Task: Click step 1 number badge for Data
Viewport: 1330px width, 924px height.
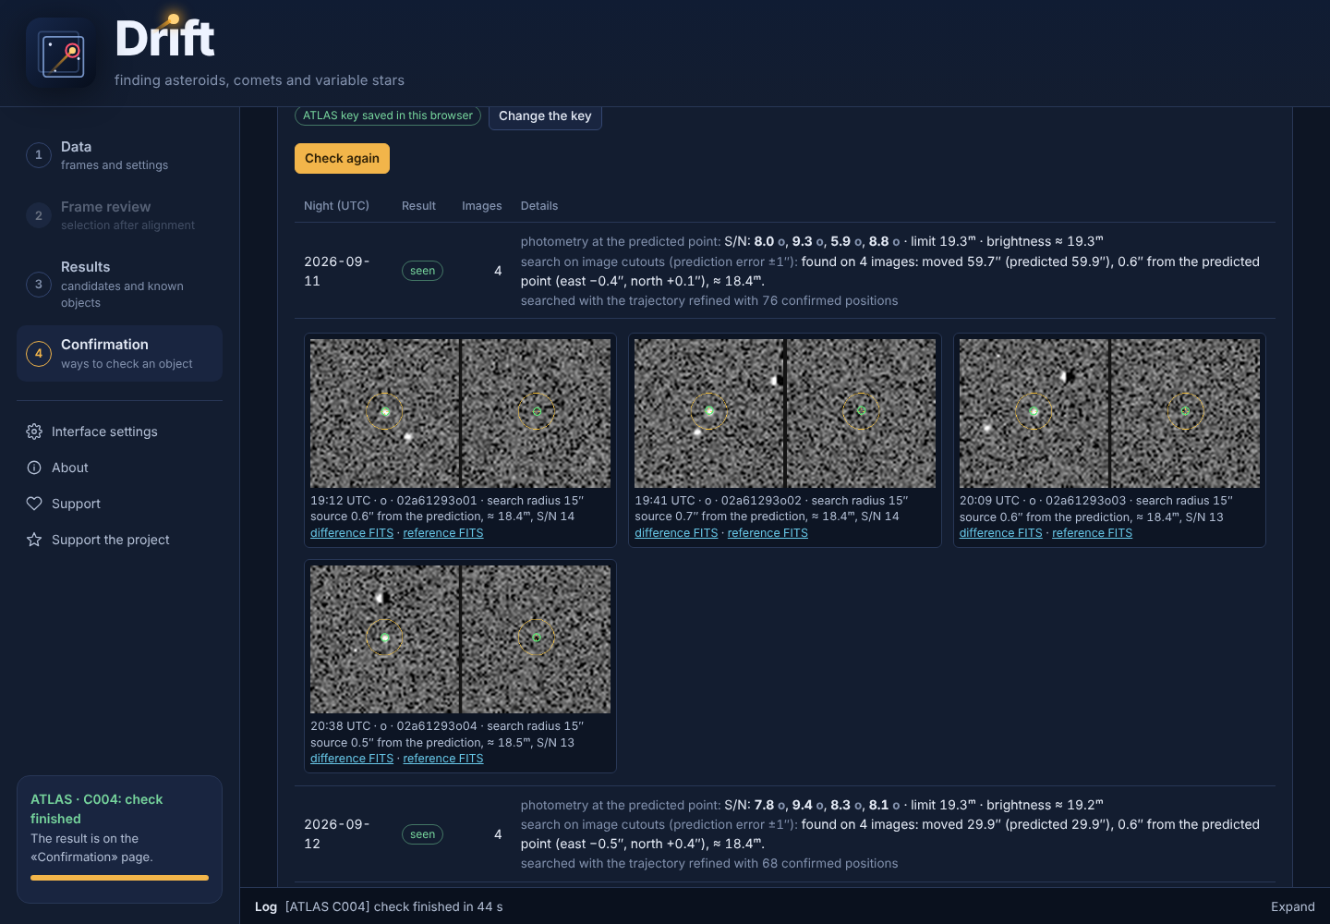Action: pyautogui.click(x=39, y=155)
